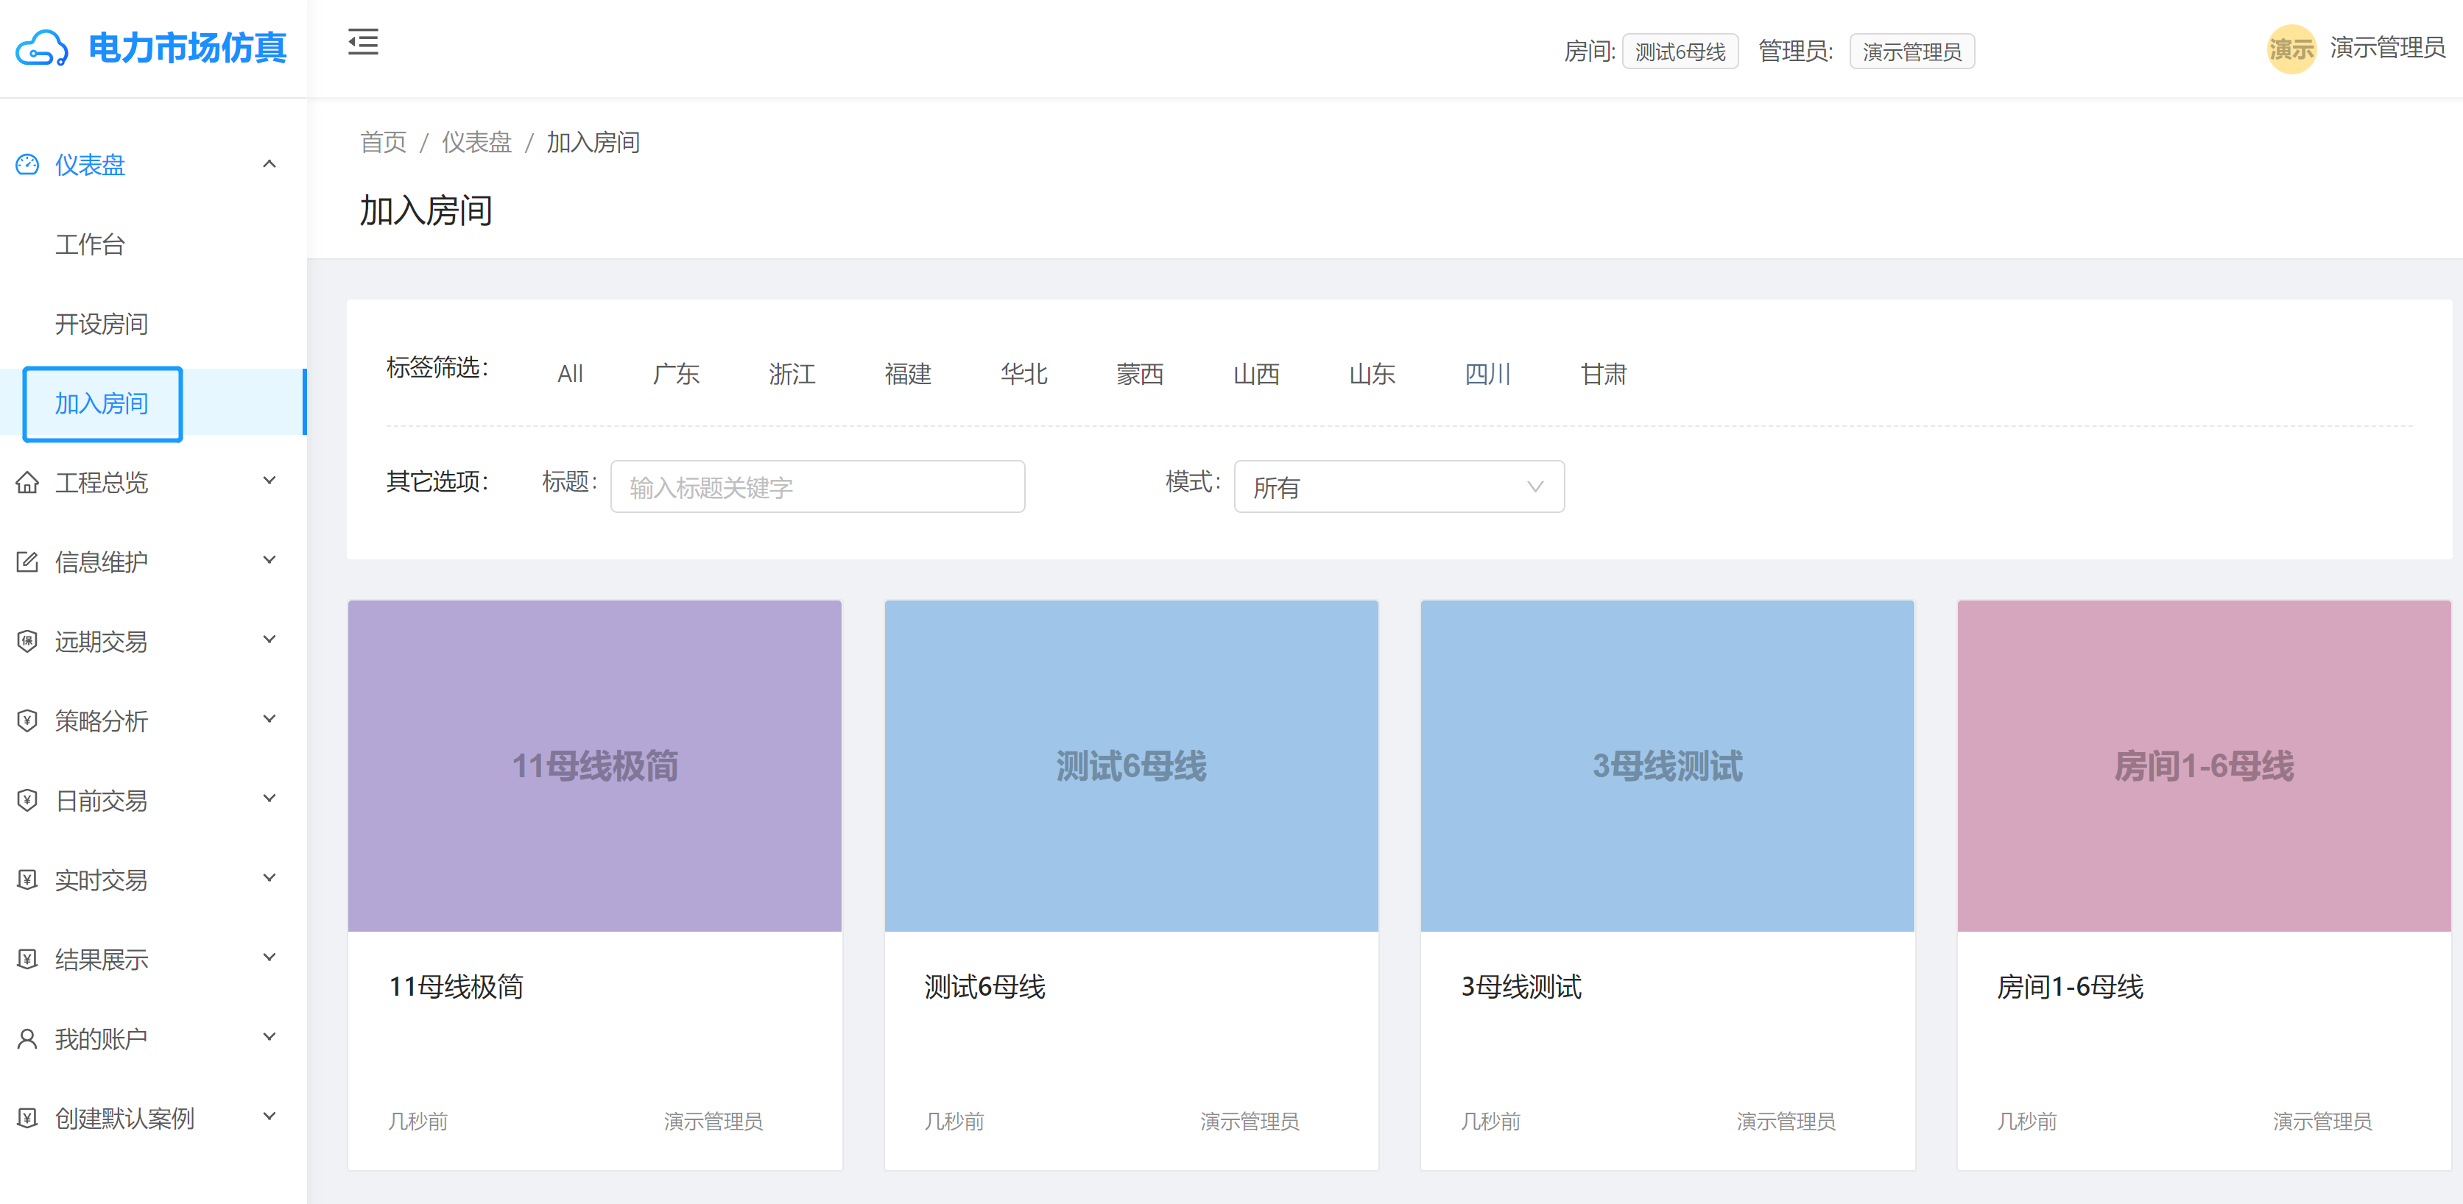This screenshot has width=2463, height=1204.
Task: Open the 11母线极简 room cover
Action: coord(595,766)
